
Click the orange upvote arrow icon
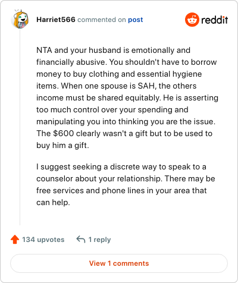[x=15, y=240]
